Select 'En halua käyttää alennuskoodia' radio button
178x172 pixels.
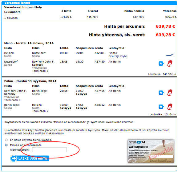6,140
